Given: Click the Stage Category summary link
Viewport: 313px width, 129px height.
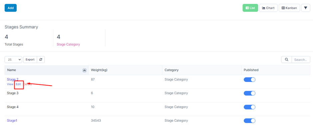Looking at the screenshot, I should 68,44.
